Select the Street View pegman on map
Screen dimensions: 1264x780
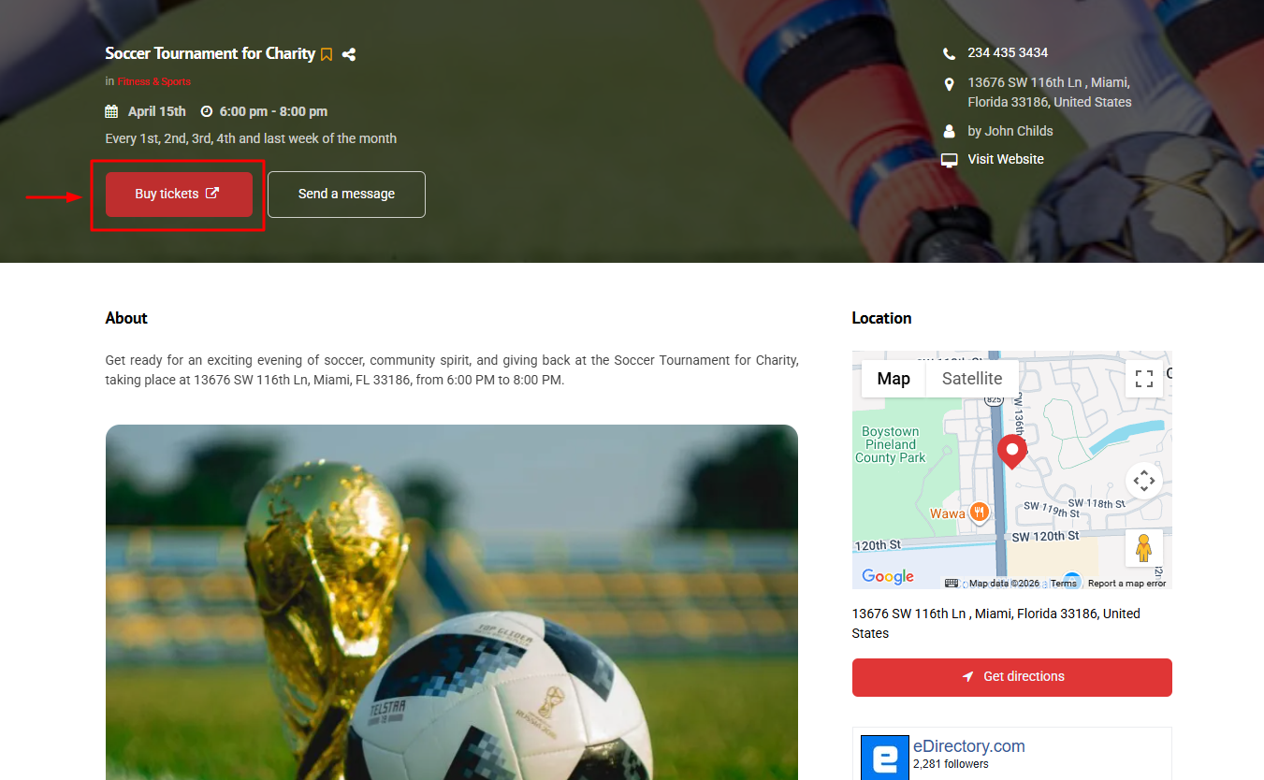1143,548
